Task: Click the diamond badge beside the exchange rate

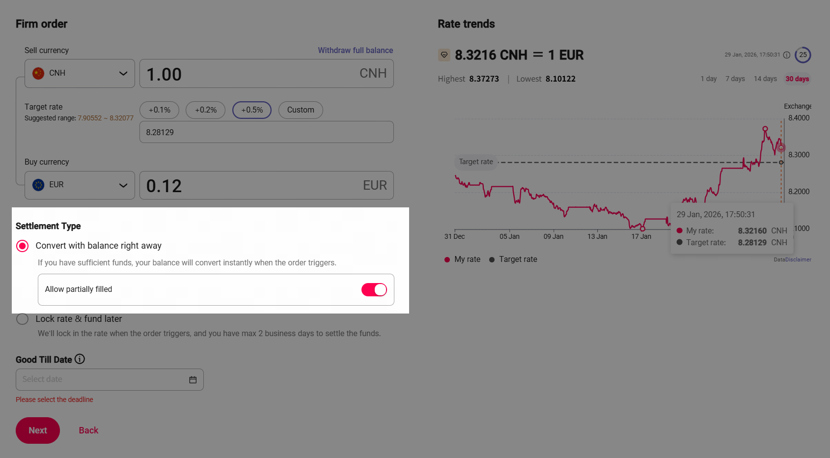Action: (444, 55)
